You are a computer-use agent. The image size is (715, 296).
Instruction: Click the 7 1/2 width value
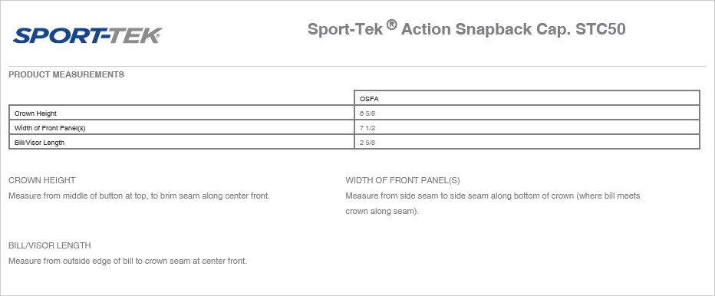[x=367, y=128]
